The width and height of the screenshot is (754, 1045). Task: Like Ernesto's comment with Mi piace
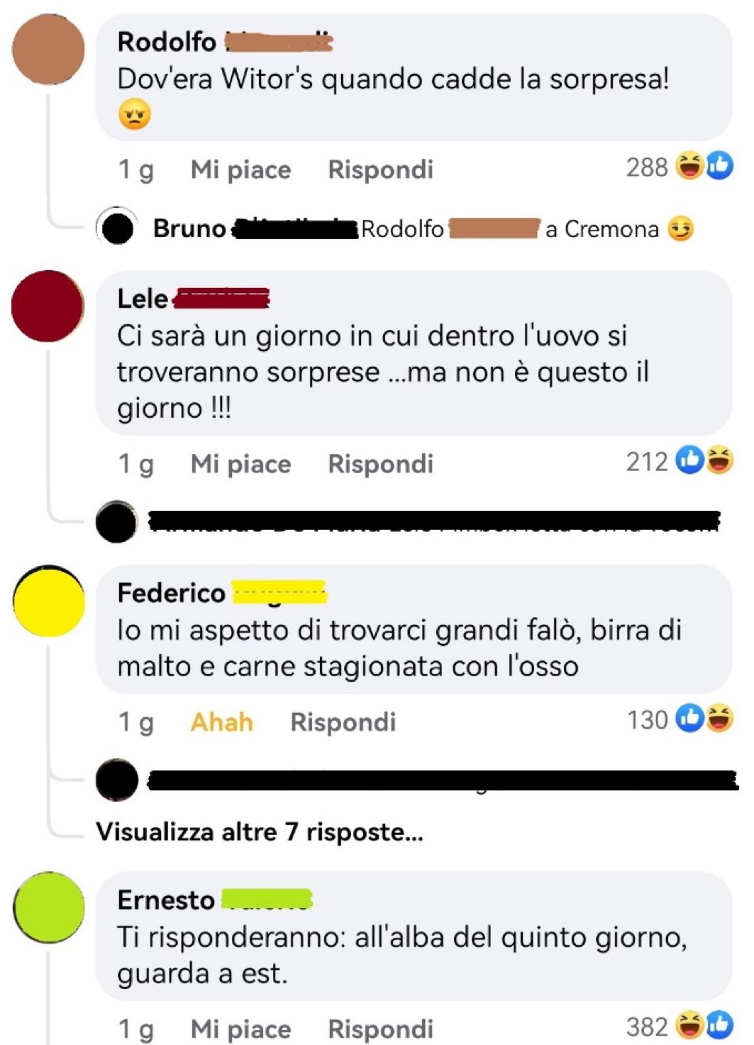(x=240, y=1028)
